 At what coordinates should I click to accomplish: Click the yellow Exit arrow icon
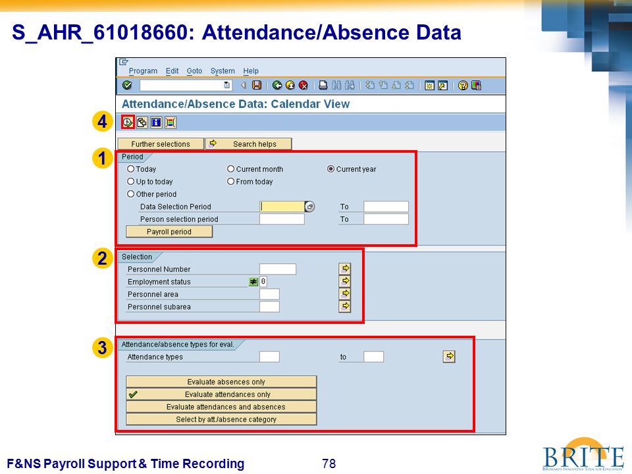[x=290, y=85]
